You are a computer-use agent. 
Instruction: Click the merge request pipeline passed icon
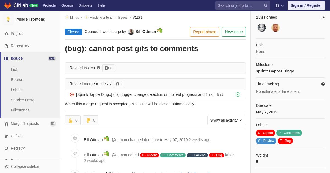[x=238, y=94]
